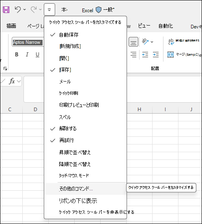Select column D header
The width and height of the screenshot is (202, 224).
[x=35, y=110]
